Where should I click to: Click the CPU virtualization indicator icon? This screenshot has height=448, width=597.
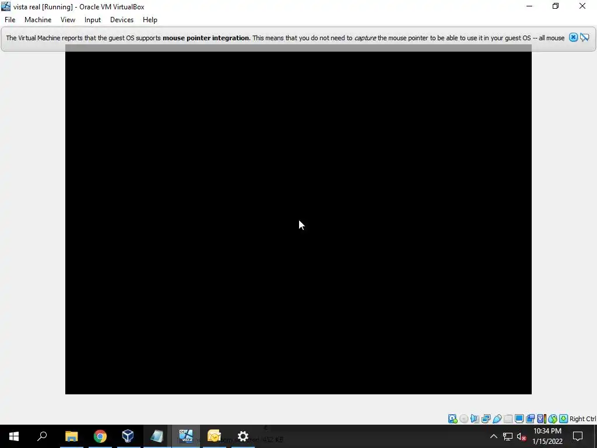click(x=542, y=419)
